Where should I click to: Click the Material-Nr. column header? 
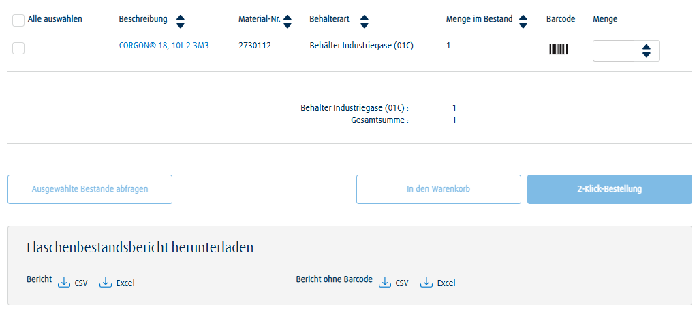tap(259, 19)
